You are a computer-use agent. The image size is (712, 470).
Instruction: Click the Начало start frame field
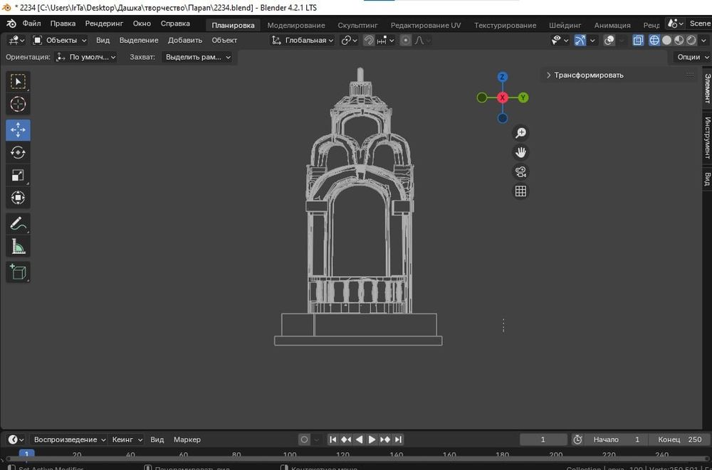[x=617, y=439]
